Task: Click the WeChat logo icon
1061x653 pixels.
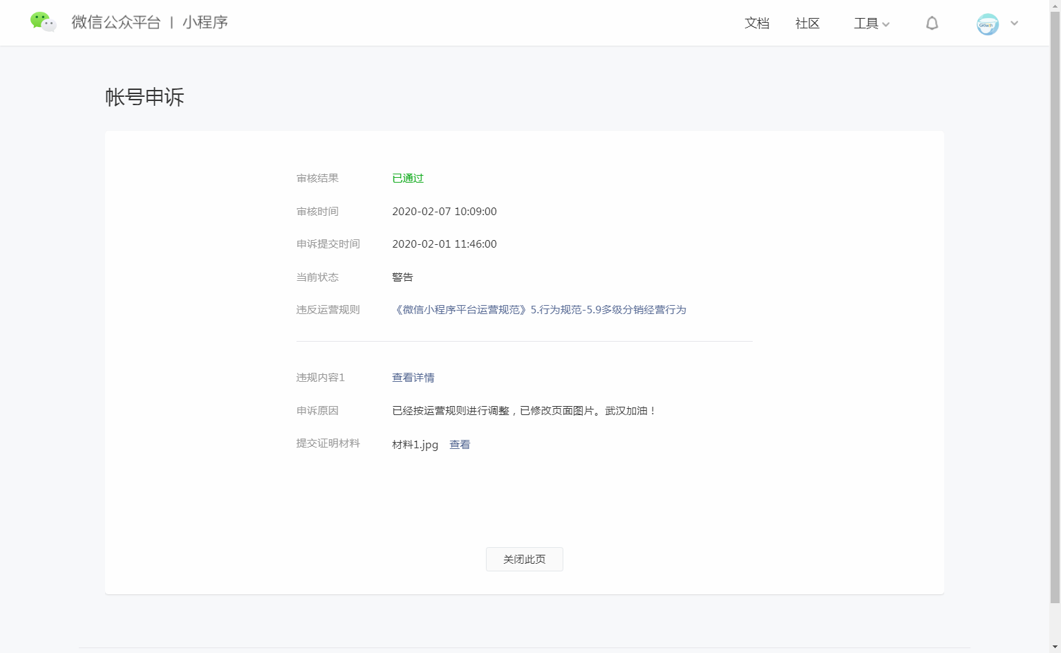Action: (43, 22)
